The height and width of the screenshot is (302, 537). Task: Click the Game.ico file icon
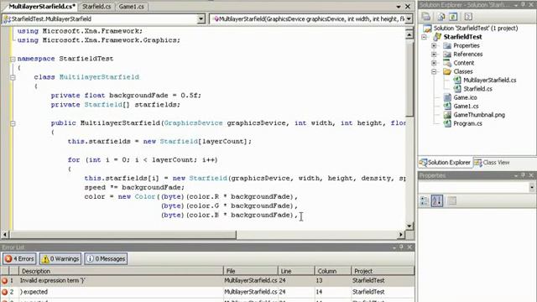click(x=447, y=97)
